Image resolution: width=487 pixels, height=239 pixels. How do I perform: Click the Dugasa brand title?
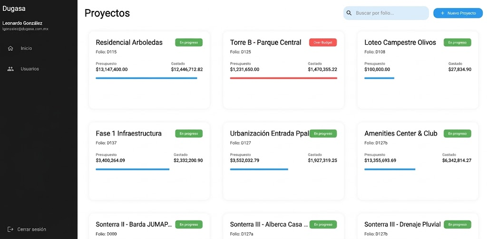(14, 9)
